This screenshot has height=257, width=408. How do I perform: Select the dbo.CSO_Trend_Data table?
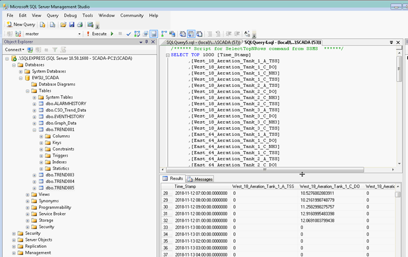pos(66,110)
